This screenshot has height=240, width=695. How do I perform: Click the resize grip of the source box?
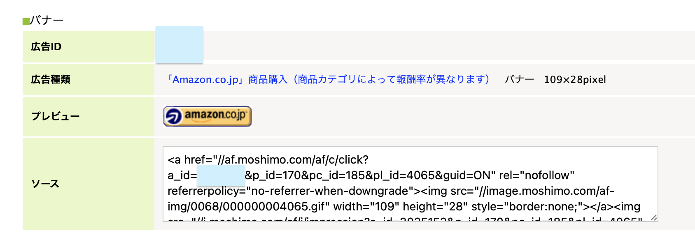654,217
